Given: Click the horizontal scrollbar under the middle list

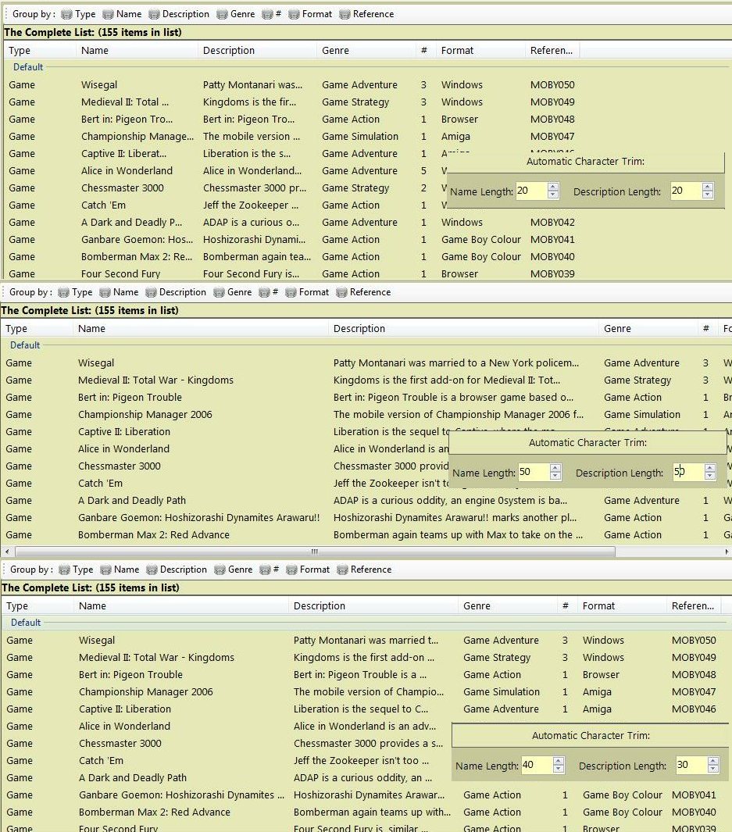Looking at the screenshot, I should [312, 552].
